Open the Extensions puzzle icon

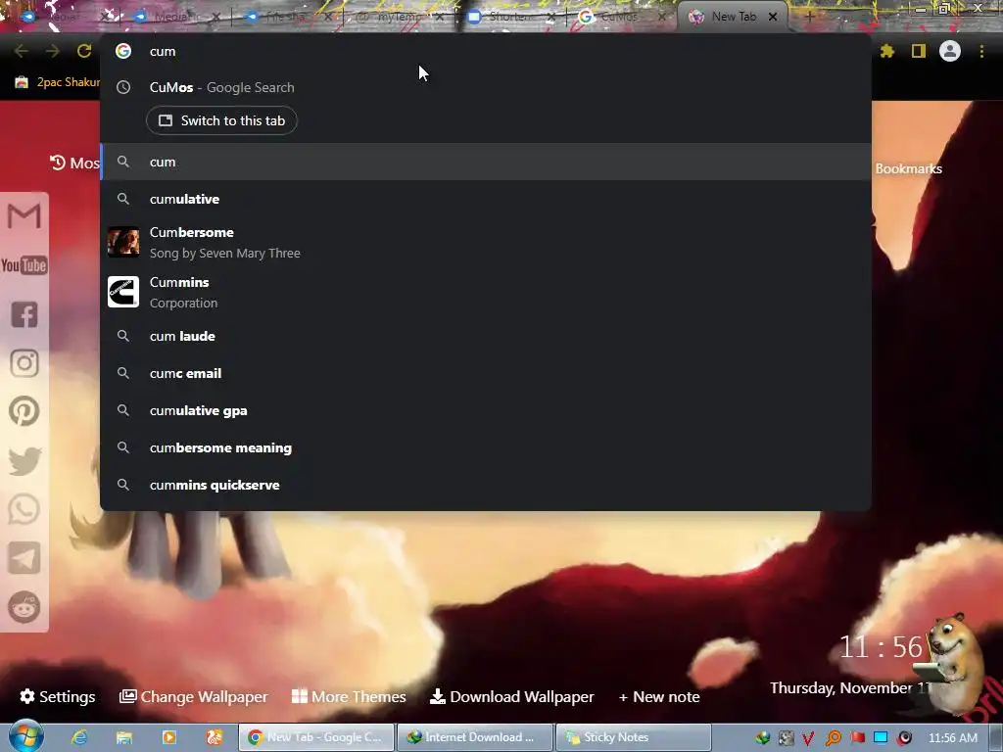887,51
